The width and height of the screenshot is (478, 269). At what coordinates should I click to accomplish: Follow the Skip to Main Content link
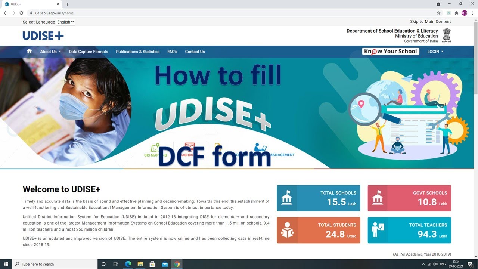coord(431,22)
